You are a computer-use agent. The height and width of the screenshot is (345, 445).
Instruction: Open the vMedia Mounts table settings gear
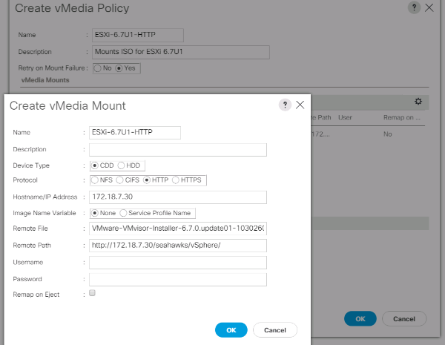418,101
